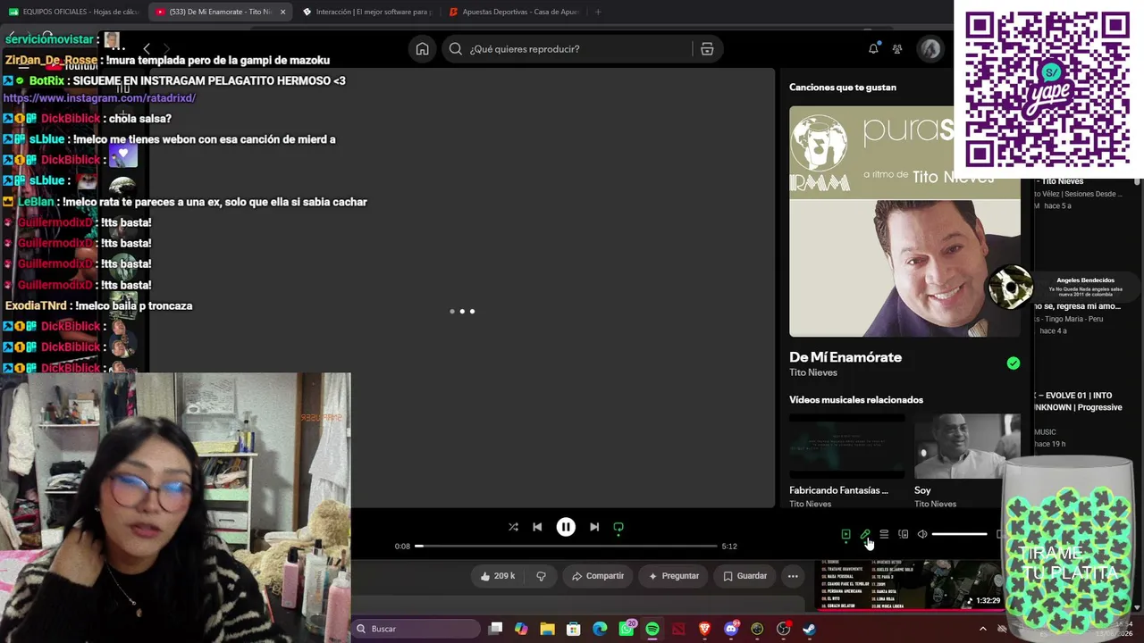Seek on the song progress bar
The height and width of the screenshot is (643, 1144).
(x=566, y=546)
